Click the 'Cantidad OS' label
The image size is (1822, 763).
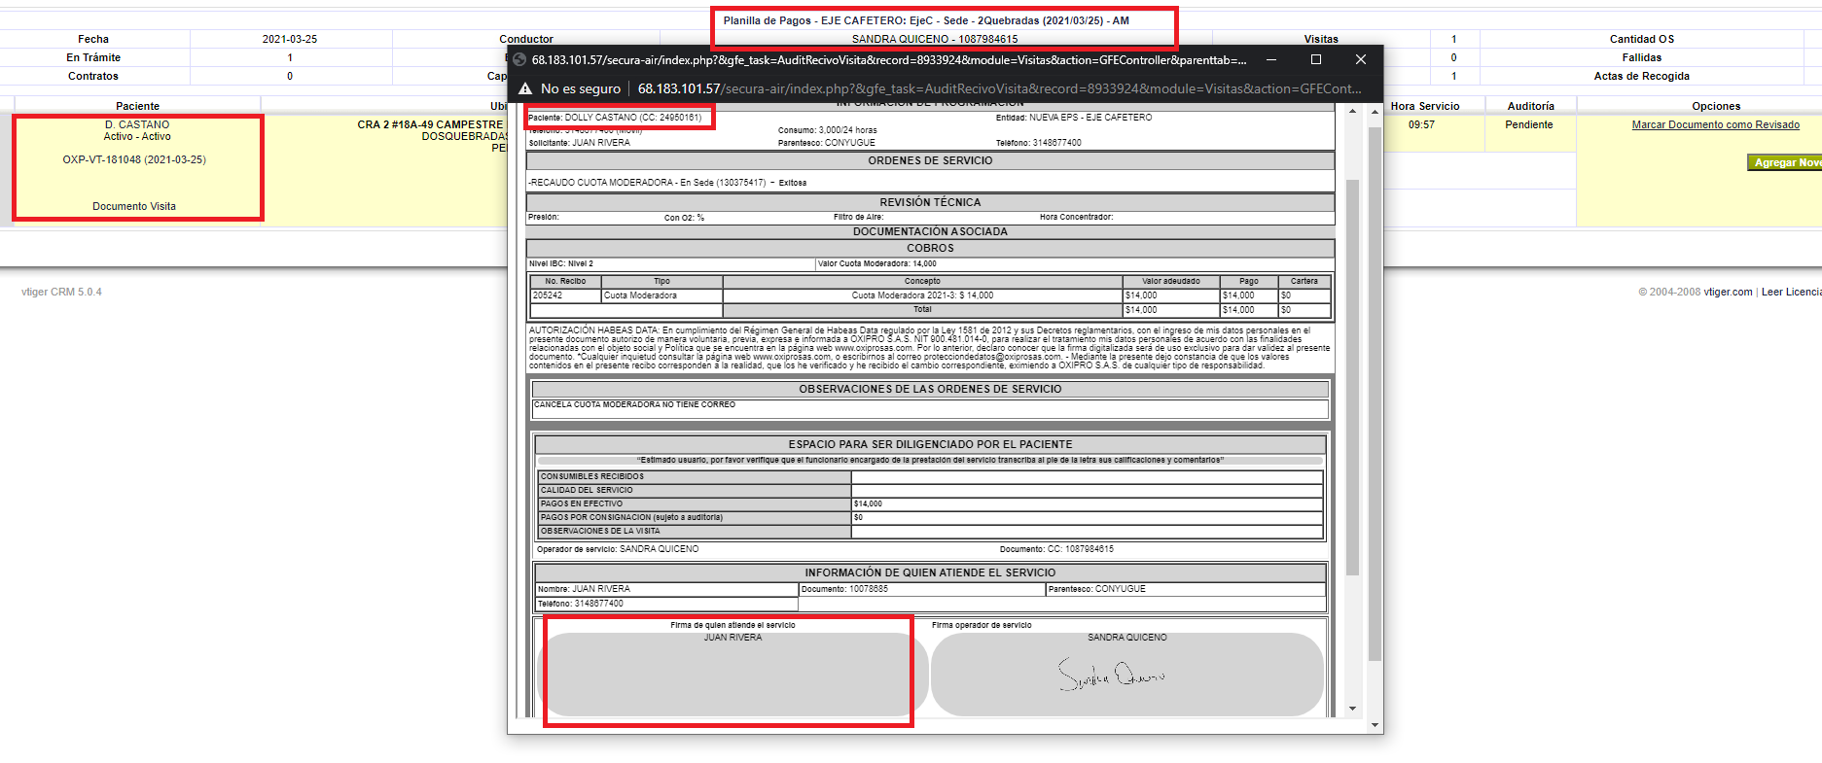click(1642, 39)
